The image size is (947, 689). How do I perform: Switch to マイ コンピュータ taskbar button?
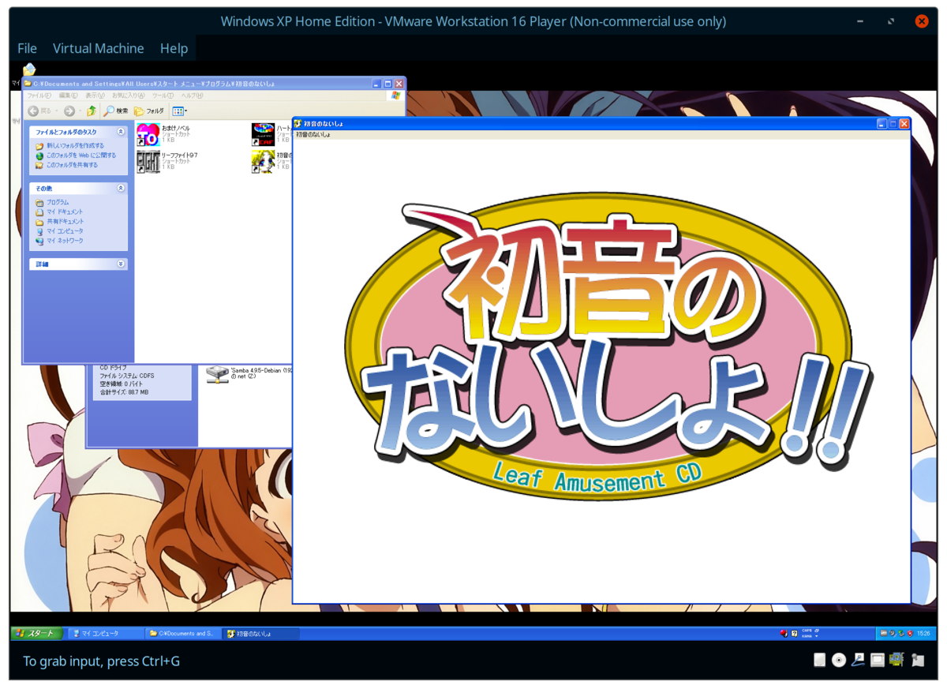106,633
